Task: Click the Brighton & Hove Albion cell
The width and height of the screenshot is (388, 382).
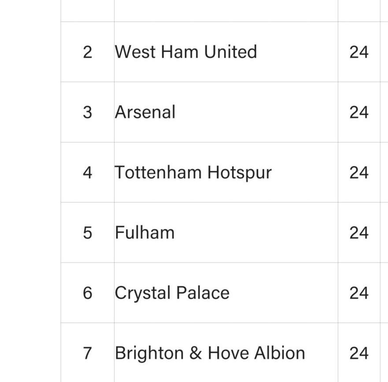Action: (210, 353)
